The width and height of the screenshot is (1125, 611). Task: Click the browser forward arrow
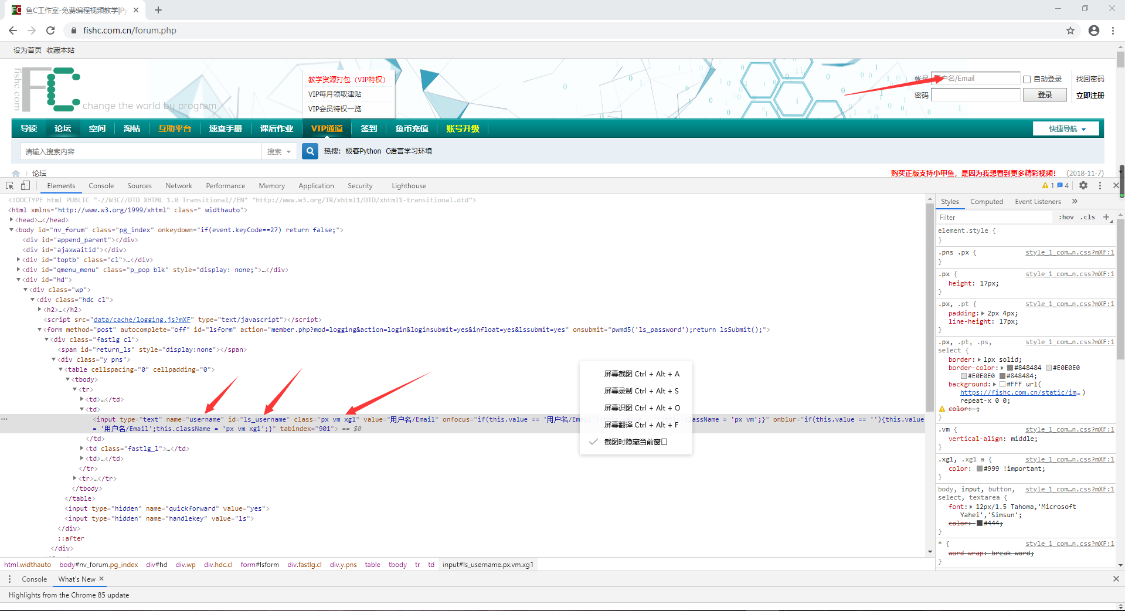pos(32,30)
